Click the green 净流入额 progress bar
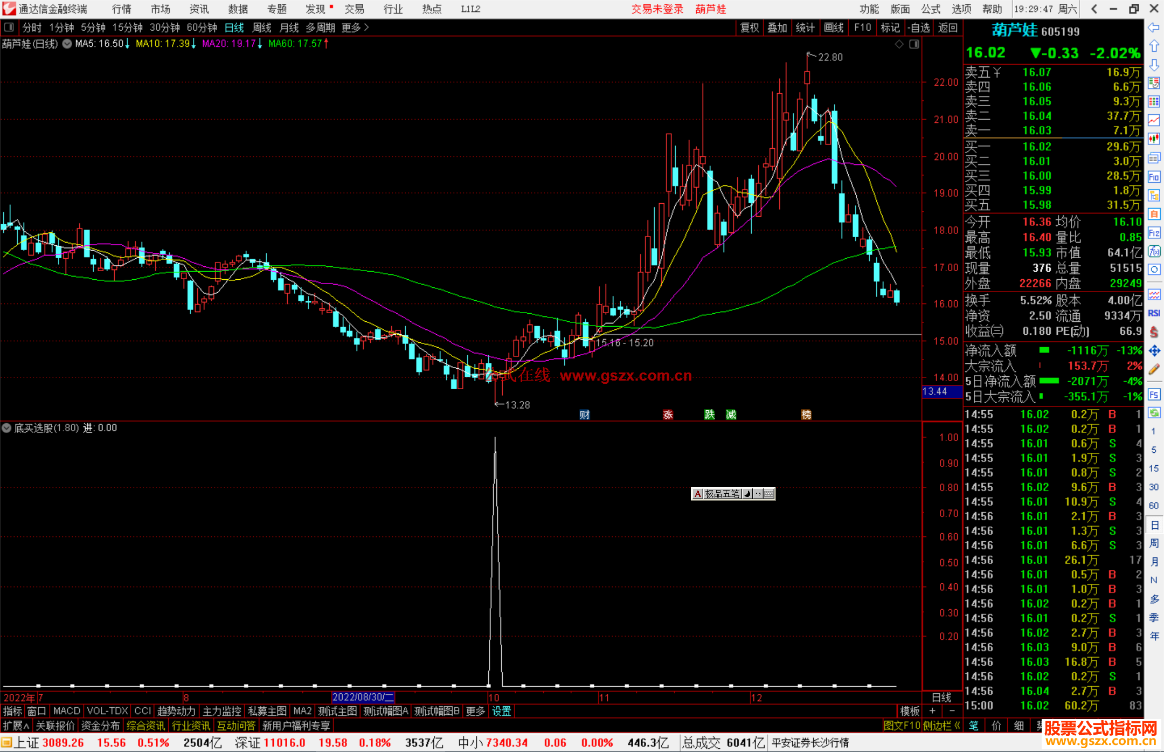 pos(1044,350)
